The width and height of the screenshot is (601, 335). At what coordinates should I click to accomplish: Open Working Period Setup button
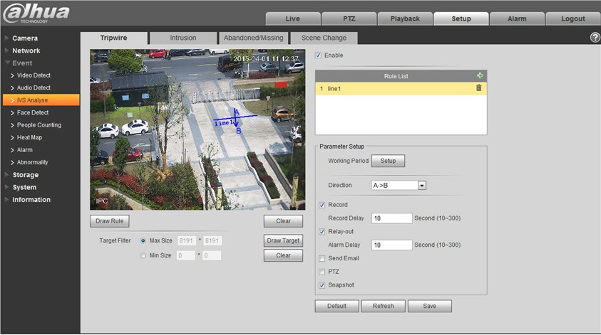click(388, 161)
